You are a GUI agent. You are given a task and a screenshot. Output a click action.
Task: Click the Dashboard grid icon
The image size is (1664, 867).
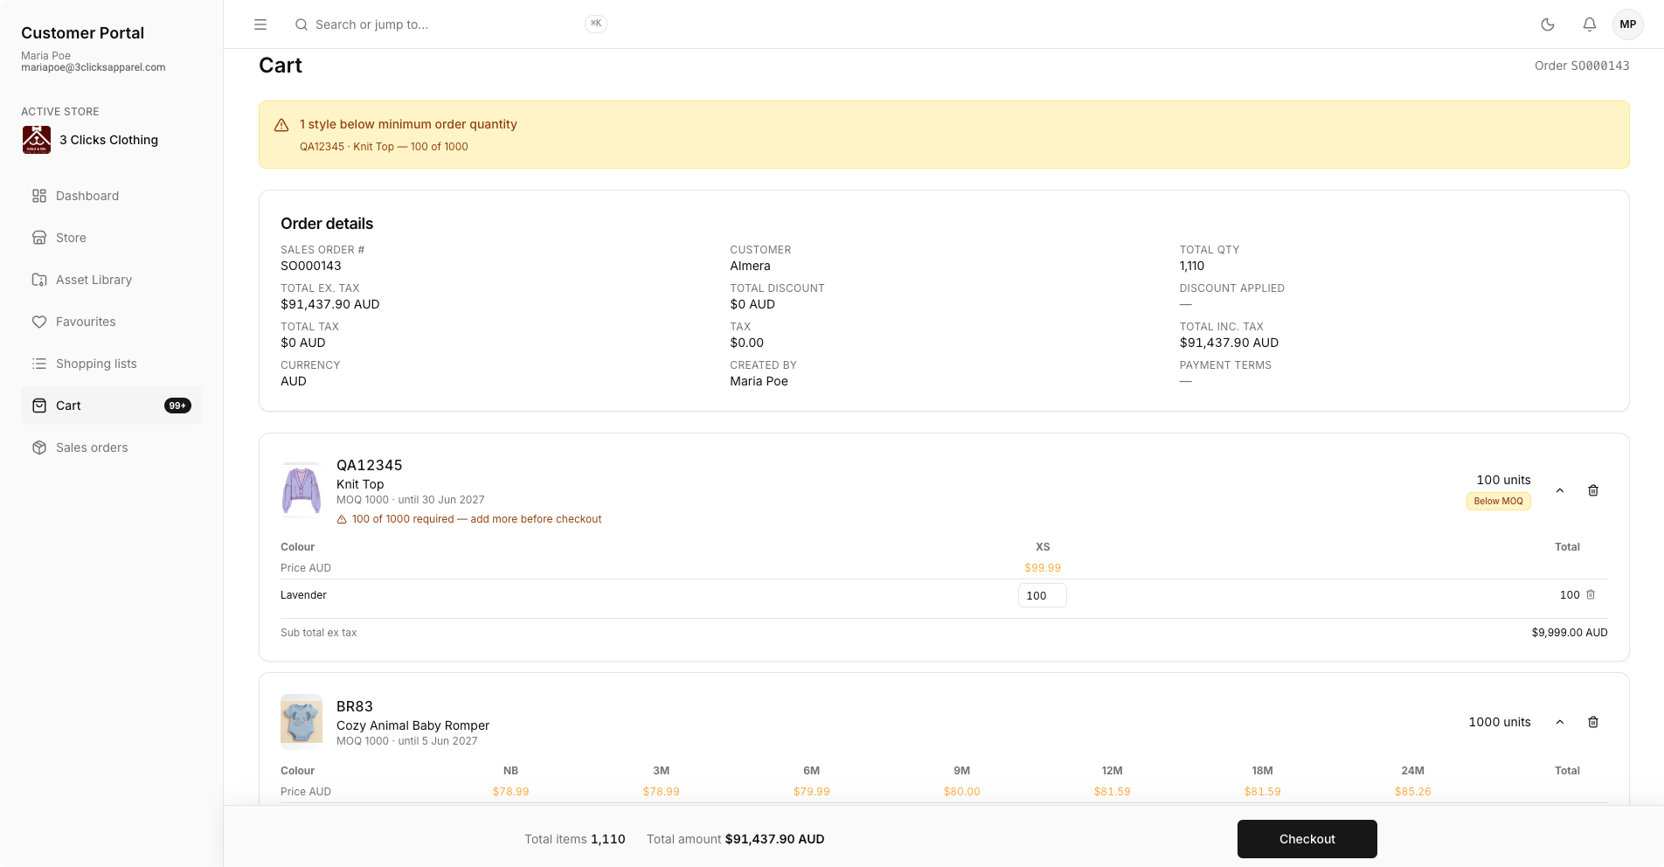tap(39, 196)
